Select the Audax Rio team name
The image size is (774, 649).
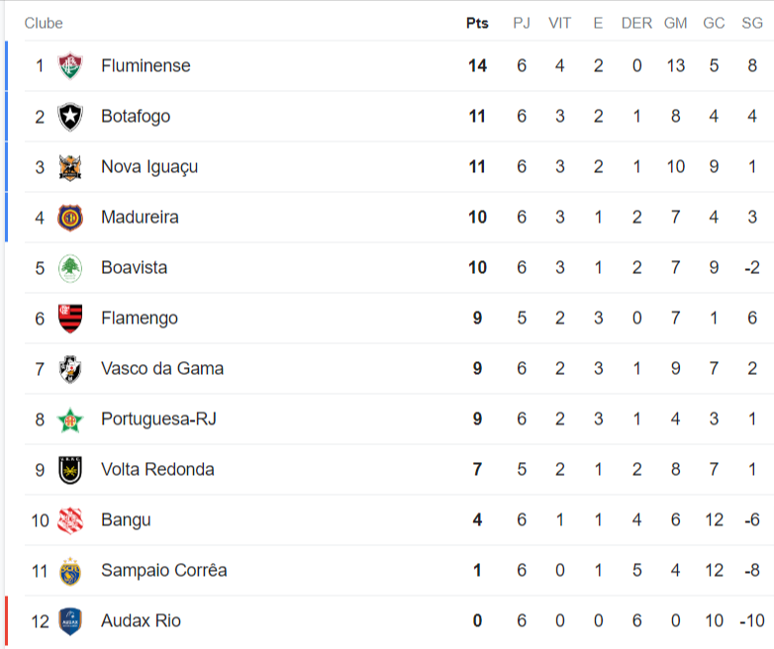click(141, 621)
